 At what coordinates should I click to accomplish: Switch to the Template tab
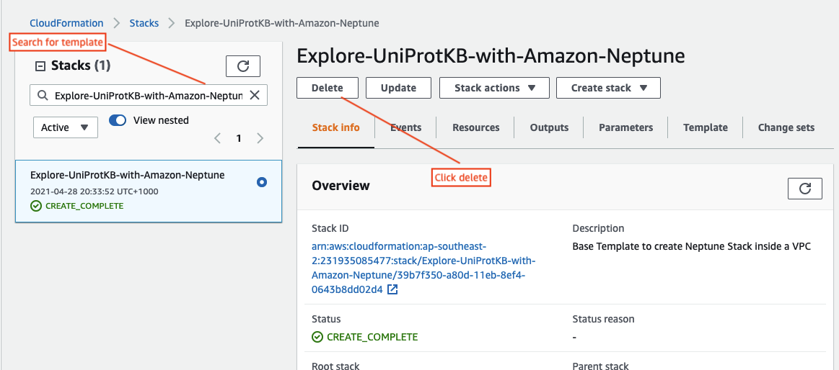706,127
